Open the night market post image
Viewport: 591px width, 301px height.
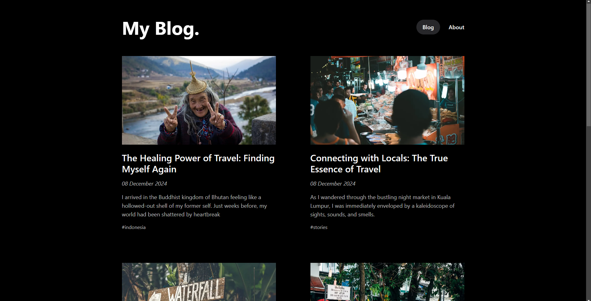[387, 100]
